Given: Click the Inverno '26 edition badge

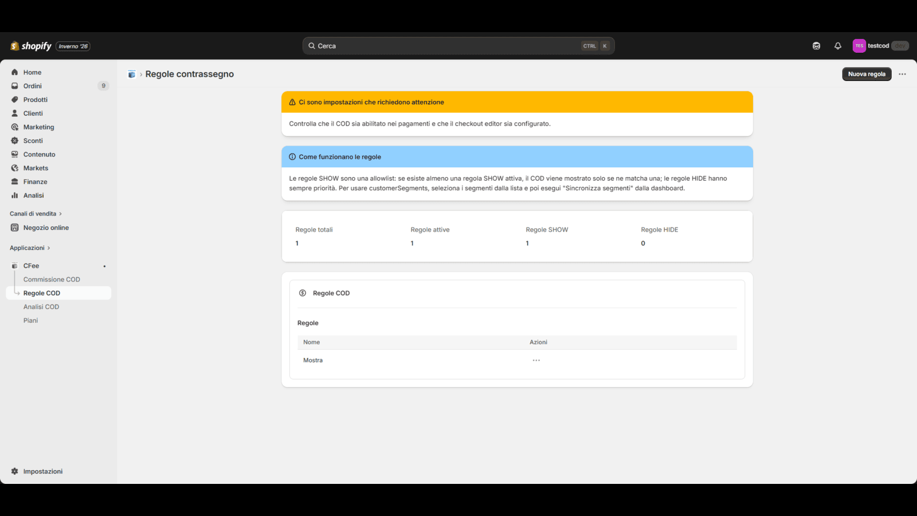Looking at the screenshot, I should click(73, 46).
